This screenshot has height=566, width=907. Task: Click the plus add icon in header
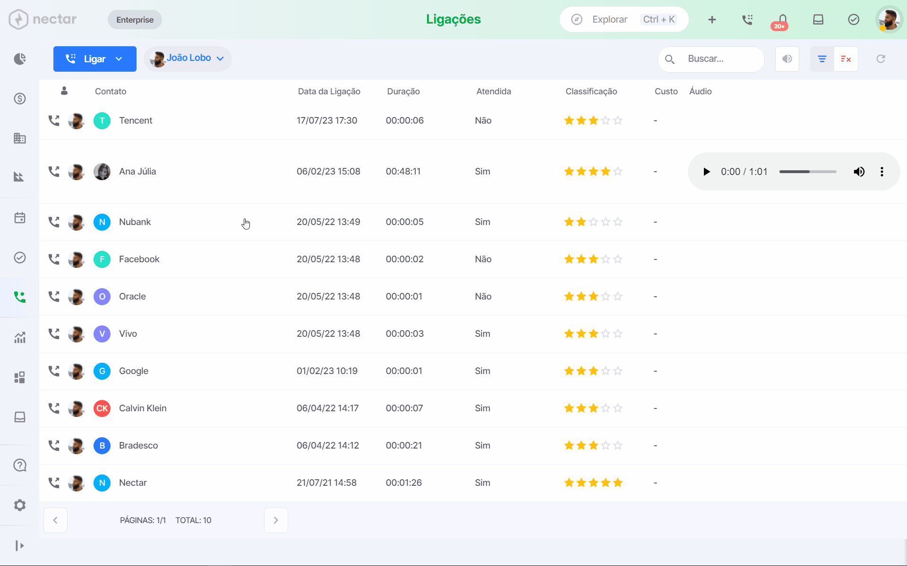click(712, 19)
